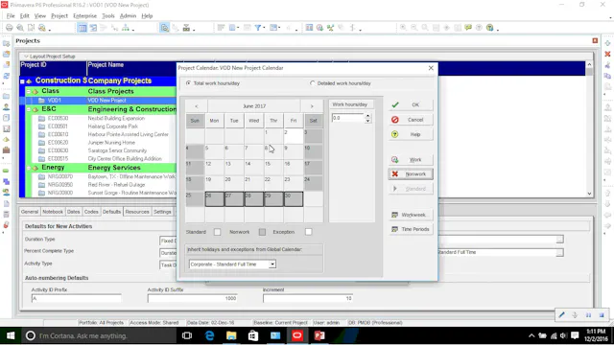
Task: Select Detailed work hours/day radio button
Action: point(312,83)
